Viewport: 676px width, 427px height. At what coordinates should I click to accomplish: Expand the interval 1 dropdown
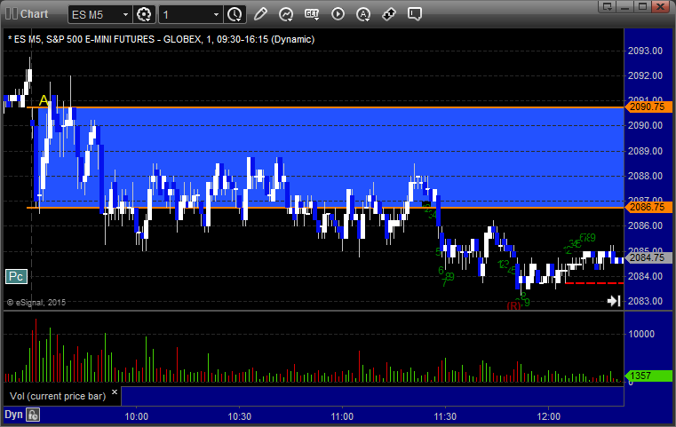(217, 15)
